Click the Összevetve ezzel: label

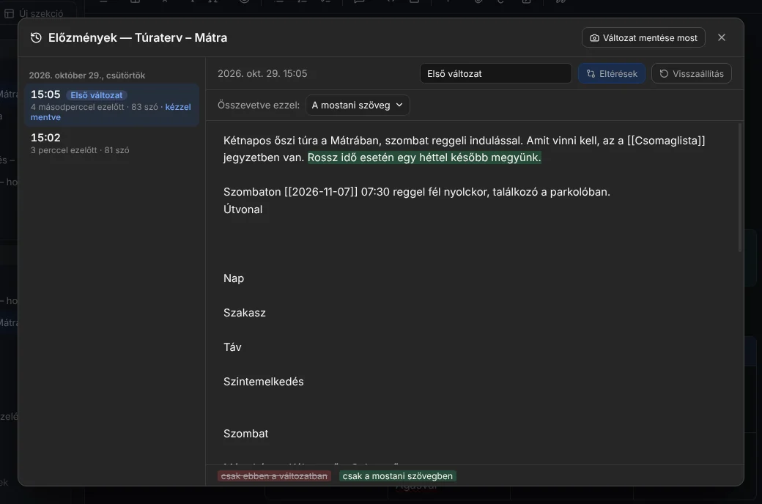(259, 105)
